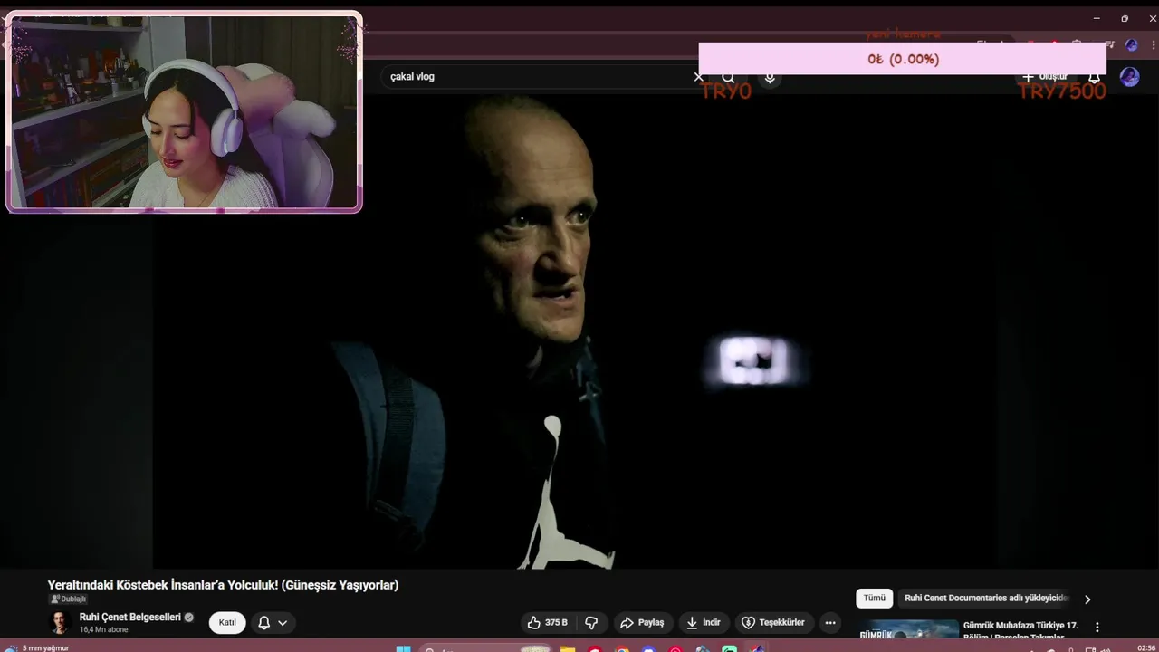
Task: Open more actions three-dot menu under video
Action: (x=830, y=623)
